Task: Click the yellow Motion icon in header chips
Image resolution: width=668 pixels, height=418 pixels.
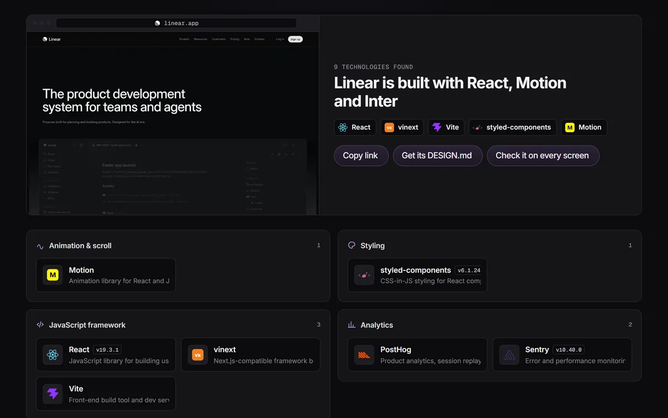Action: pos(569,127)
